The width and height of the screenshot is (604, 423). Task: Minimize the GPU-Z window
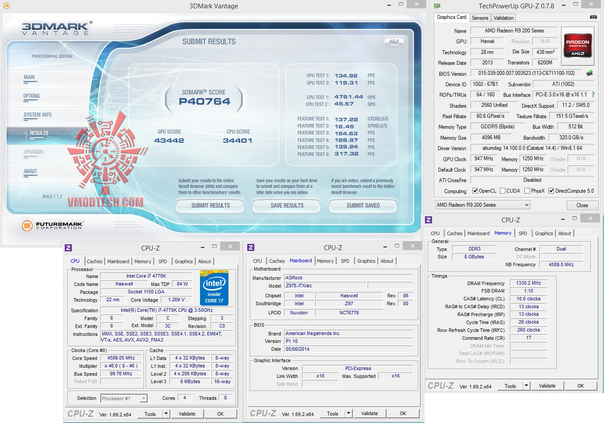point(564,6)
